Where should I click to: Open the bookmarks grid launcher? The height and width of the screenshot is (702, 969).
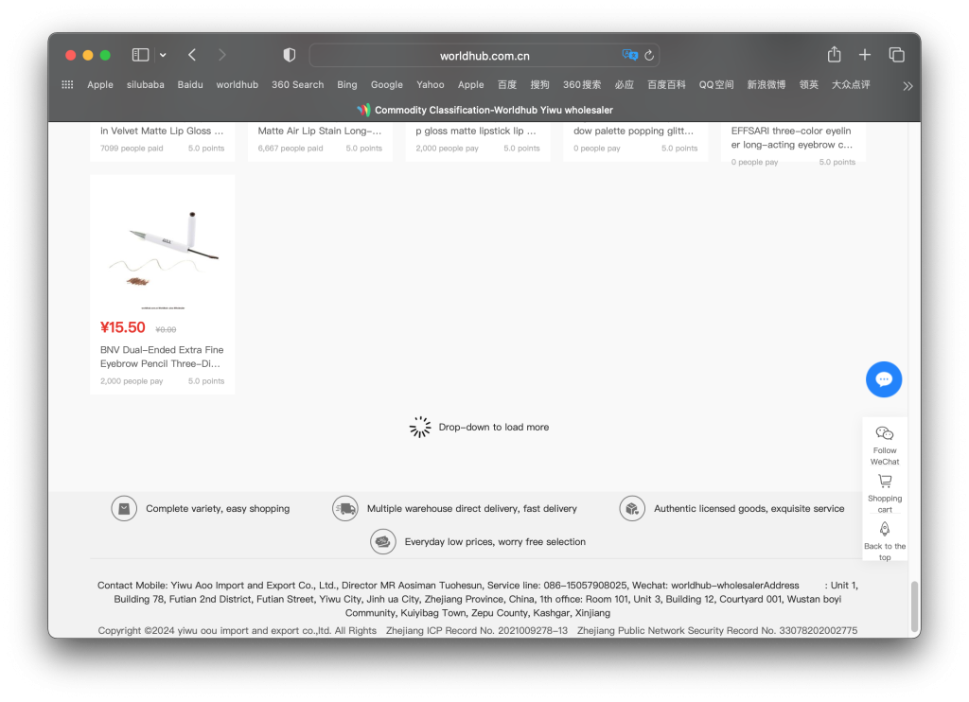[x=67, y=84]
